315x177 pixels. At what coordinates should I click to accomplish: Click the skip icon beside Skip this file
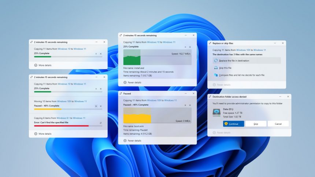216,68
